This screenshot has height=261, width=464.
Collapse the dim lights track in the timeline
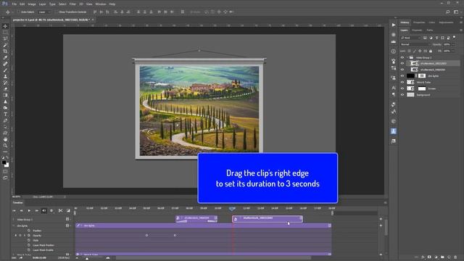[x=14, y=225]
